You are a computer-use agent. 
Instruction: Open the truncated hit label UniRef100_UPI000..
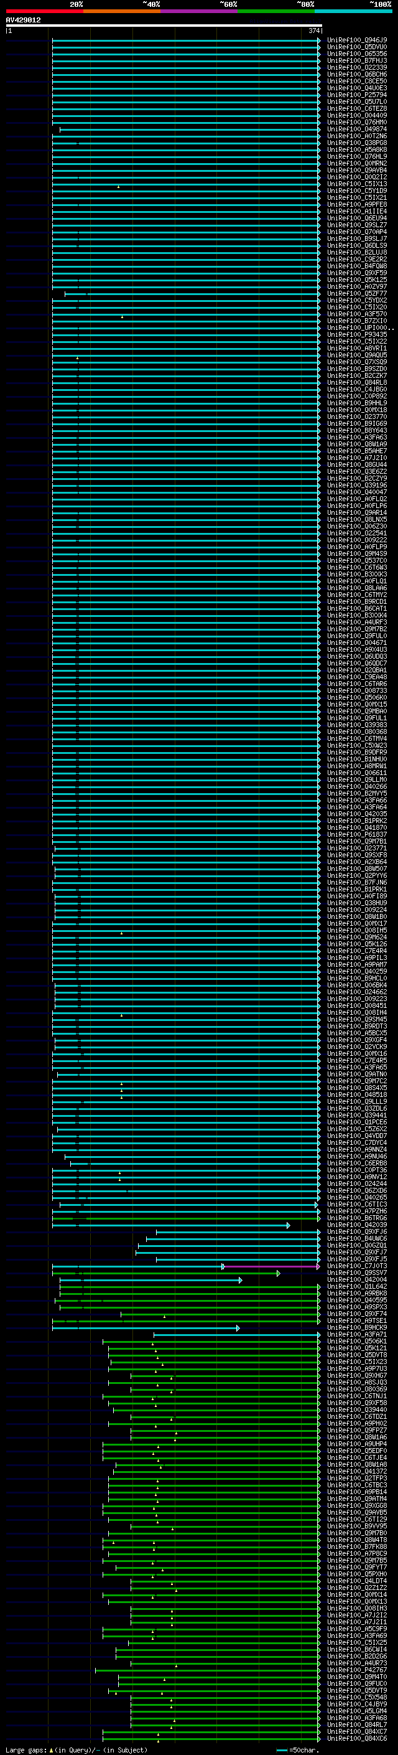tap(360, 327)
